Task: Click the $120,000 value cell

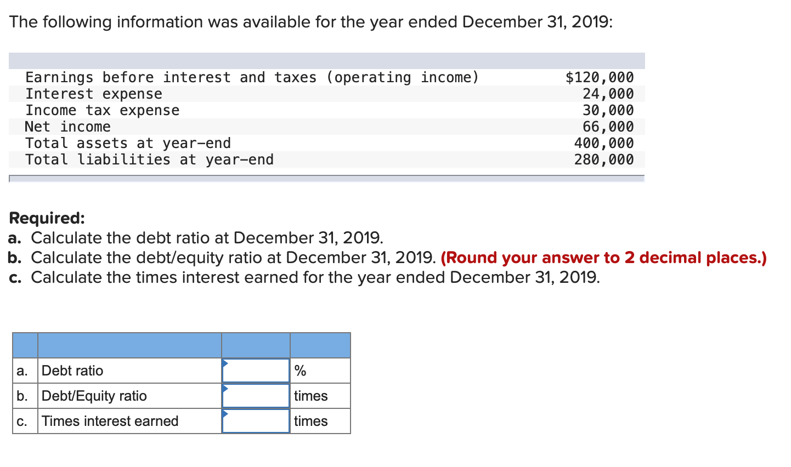Action: pos(601,77)
